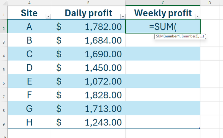Select column B header
The image size is (223, 138).
[x=88, y=3]
